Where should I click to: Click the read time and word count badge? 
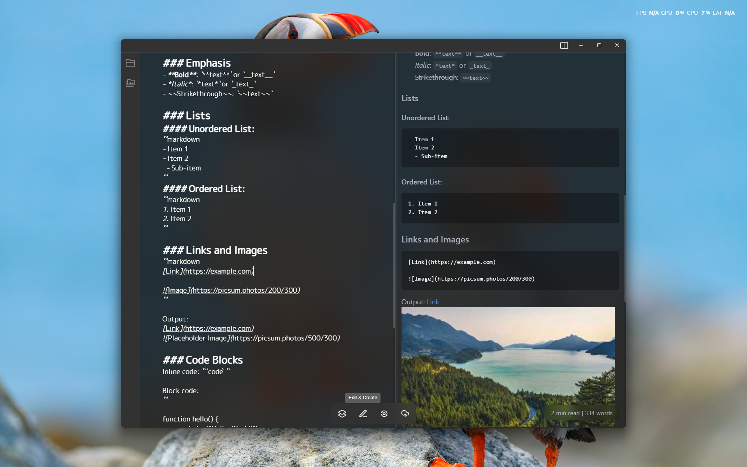tap(581, 413)
